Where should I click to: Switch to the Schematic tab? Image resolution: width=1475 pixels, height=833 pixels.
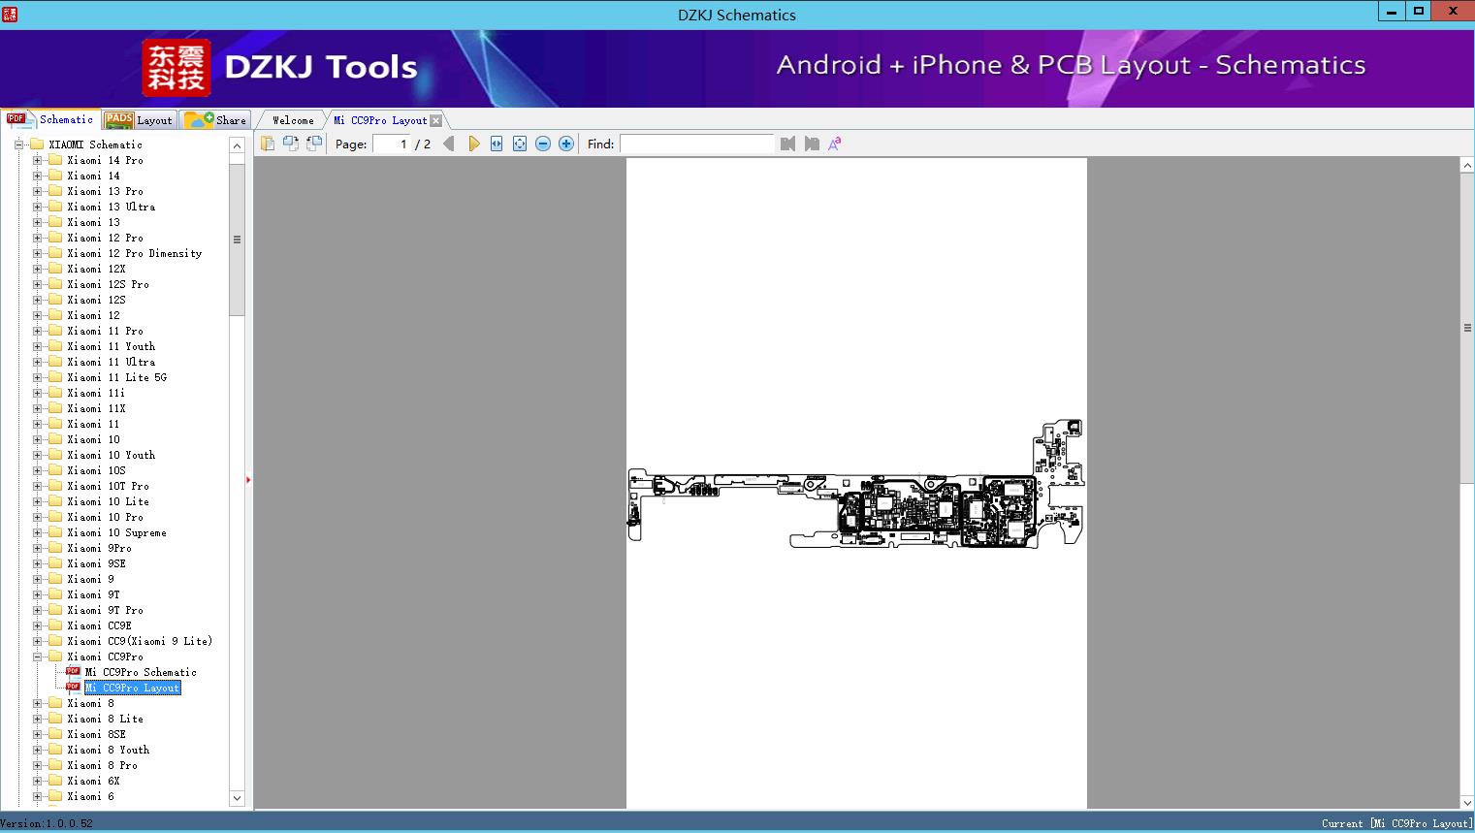point(50,119)
